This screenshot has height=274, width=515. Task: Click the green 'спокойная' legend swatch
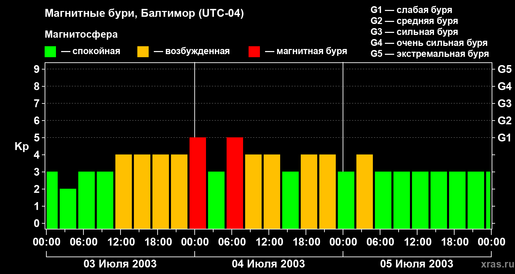(x=50, y=52)
